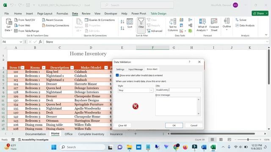This screenshot has width=271, height=152.
Task: Switch to the Office sheet tab
Action: [x=69, y=134]
